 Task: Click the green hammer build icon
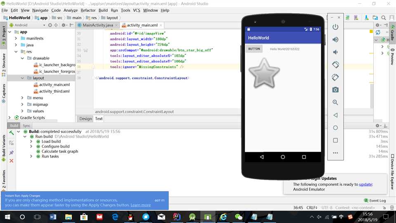coord(12,133)
